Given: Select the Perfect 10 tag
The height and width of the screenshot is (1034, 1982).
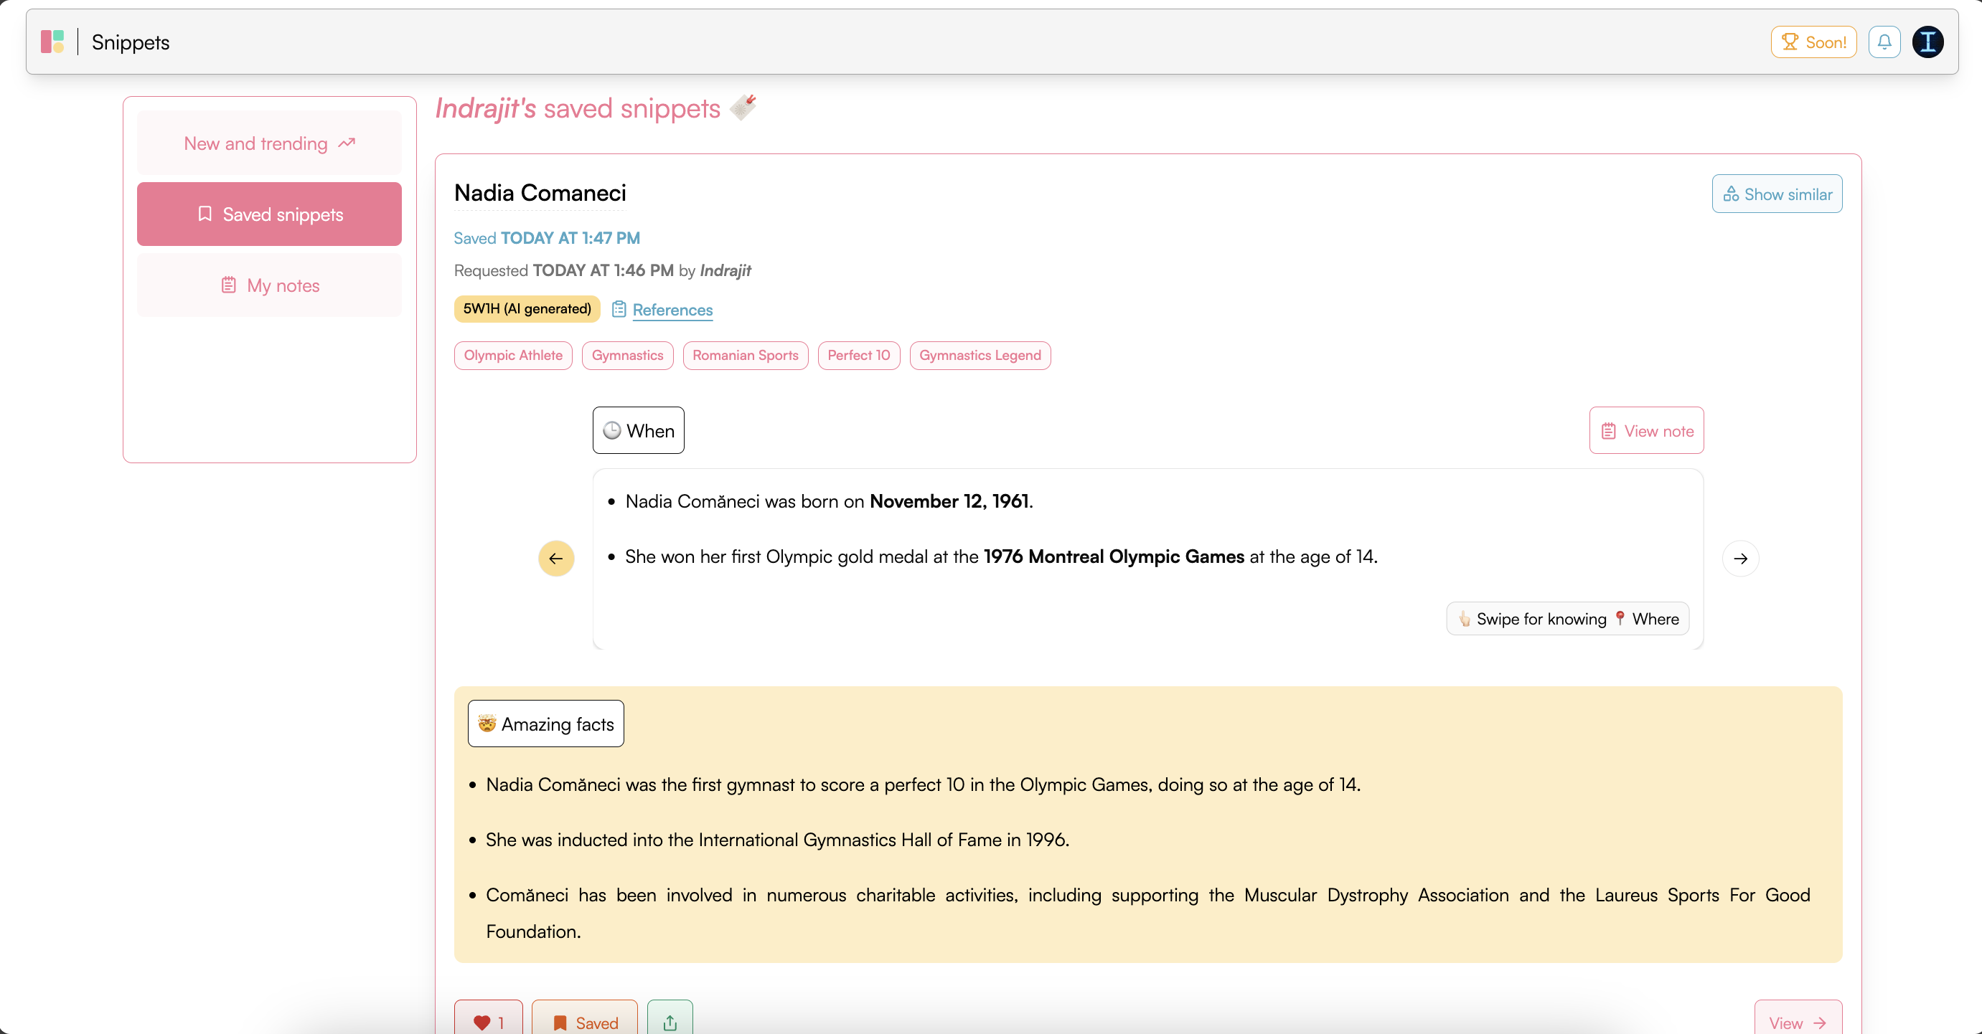Looking at the screenshot, I should click(858, 355).
